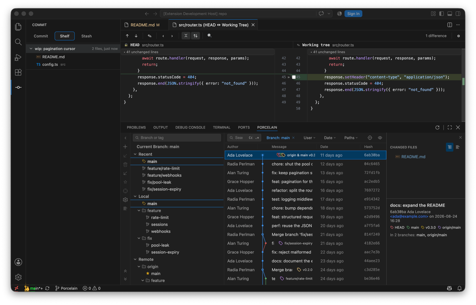Viewport: 476px width, 305px height.
Task: Click the pencil edit icon in diff toolbar
Action: pos(150,36)
